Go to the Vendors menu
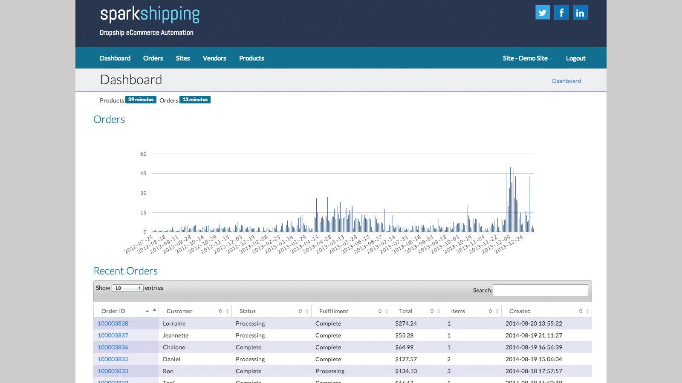This screenshot has height=383, width=682. point(214,58)
